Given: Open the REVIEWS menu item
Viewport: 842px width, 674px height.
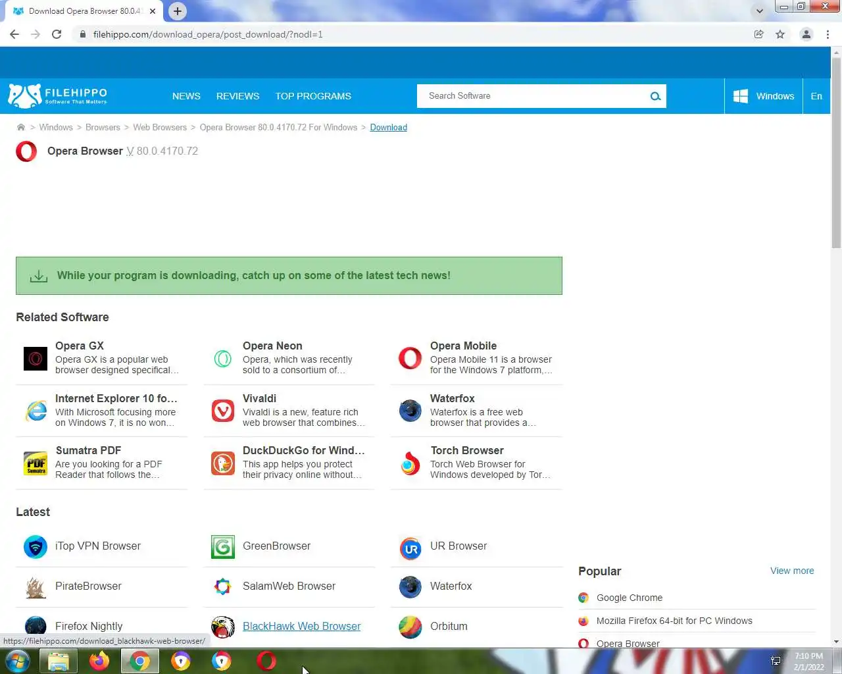Looking at the screenshot, I should coord(237,96).
